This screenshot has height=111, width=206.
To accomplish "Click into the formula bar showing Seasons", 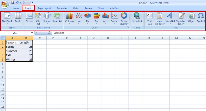I will click(x=129, y=33).
